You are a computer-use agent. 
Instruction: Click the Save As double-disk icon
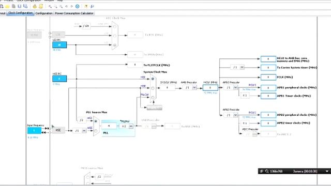25,6
